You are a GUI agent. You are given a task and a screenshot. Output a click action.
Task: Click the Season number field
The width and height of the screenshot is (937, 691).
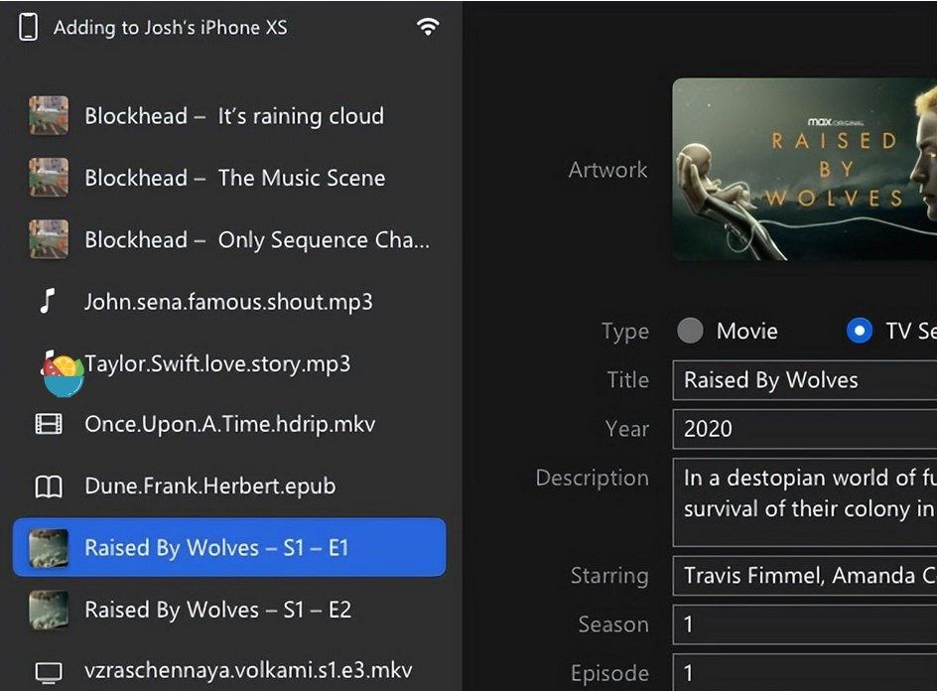804,624
